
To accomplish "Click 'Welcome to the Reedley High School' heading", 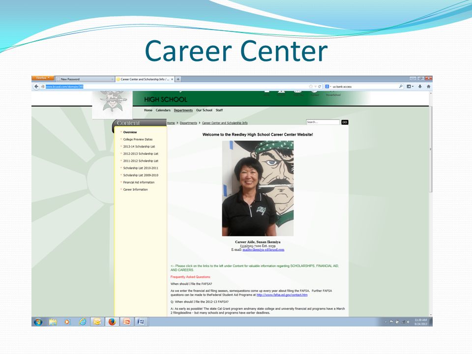I will tap(258, 135).
